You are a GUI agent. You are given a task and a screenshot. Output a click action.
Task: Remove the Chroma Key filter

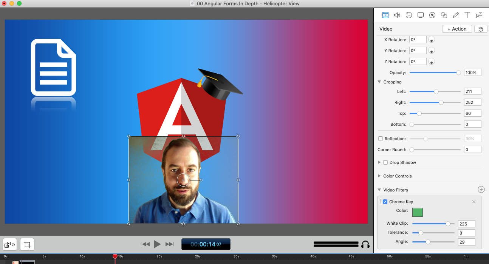pyautogui.click(x=474, y=202)
